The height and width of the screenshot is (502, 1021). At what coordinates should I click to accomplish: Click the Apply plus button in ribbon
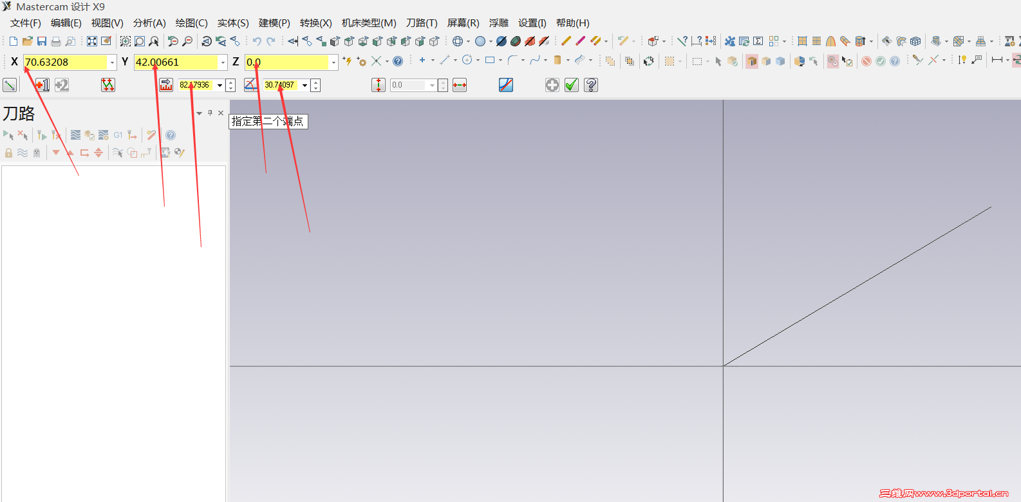point(552,85)
